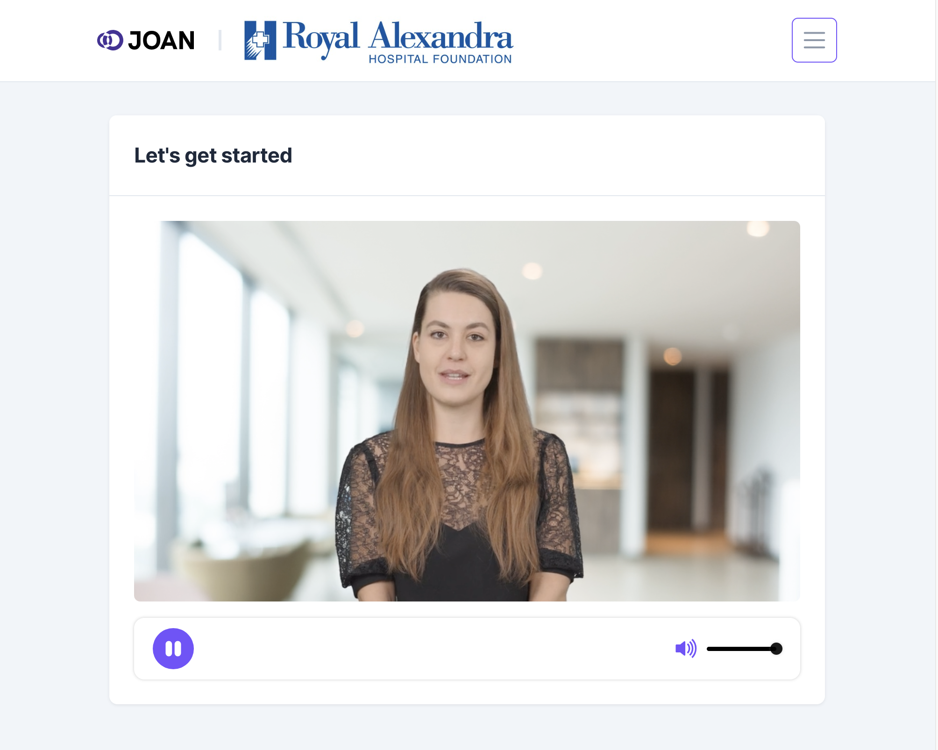This screenshot has width=938, height=750.
Task: Mute audio via the speaker icon
Action: 686,648
